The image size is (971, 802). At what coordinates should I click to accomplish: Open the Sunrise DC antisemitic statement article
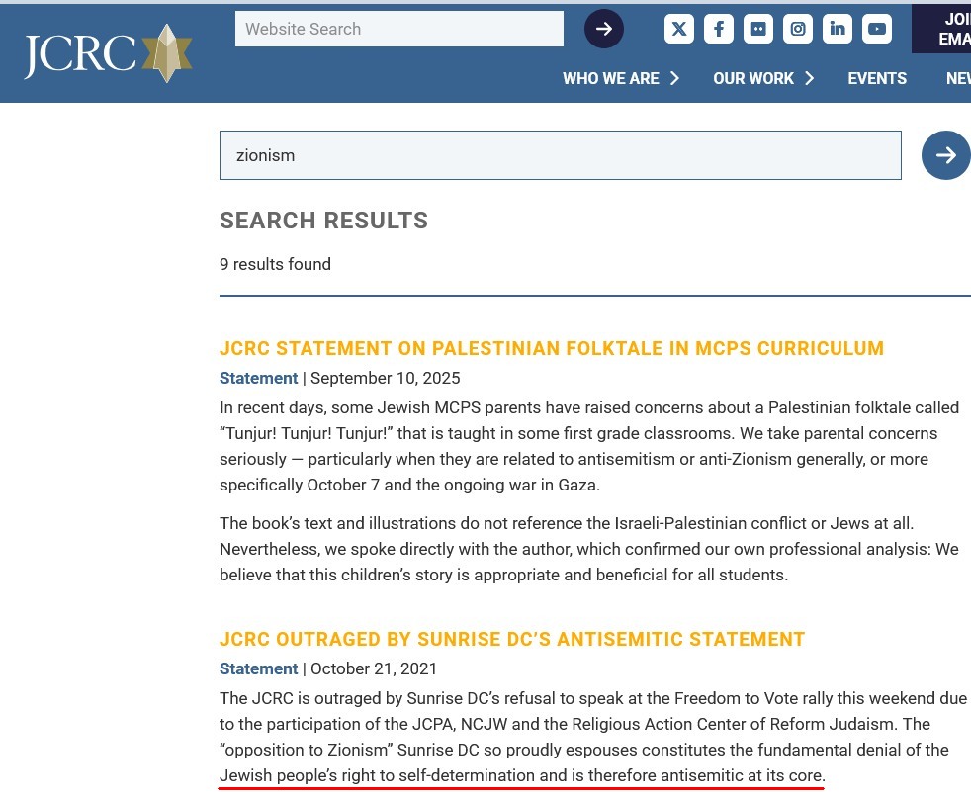point(511,639)
